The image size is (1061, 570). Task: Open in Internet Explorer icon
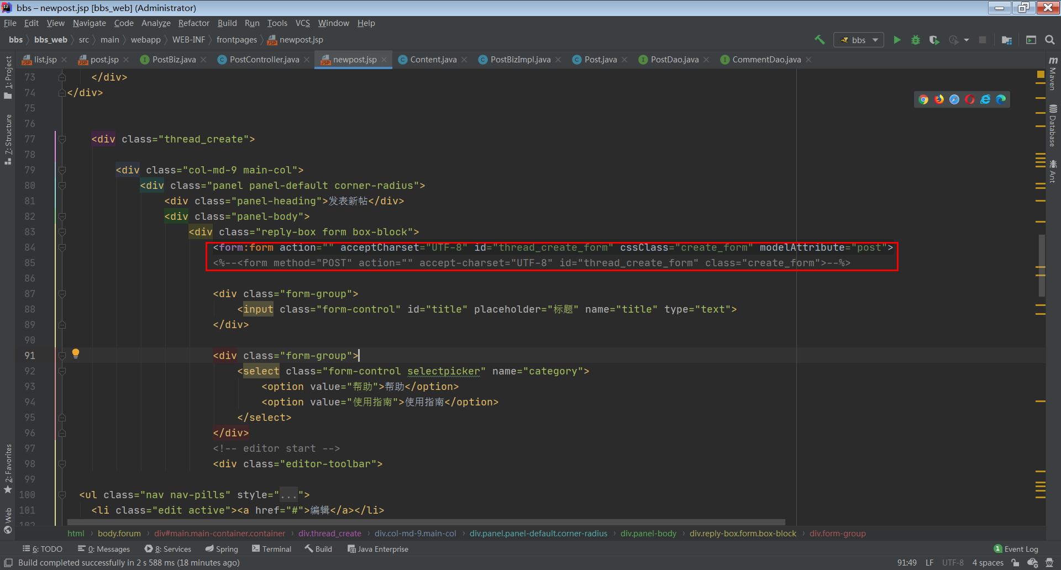tap(985, 99)
